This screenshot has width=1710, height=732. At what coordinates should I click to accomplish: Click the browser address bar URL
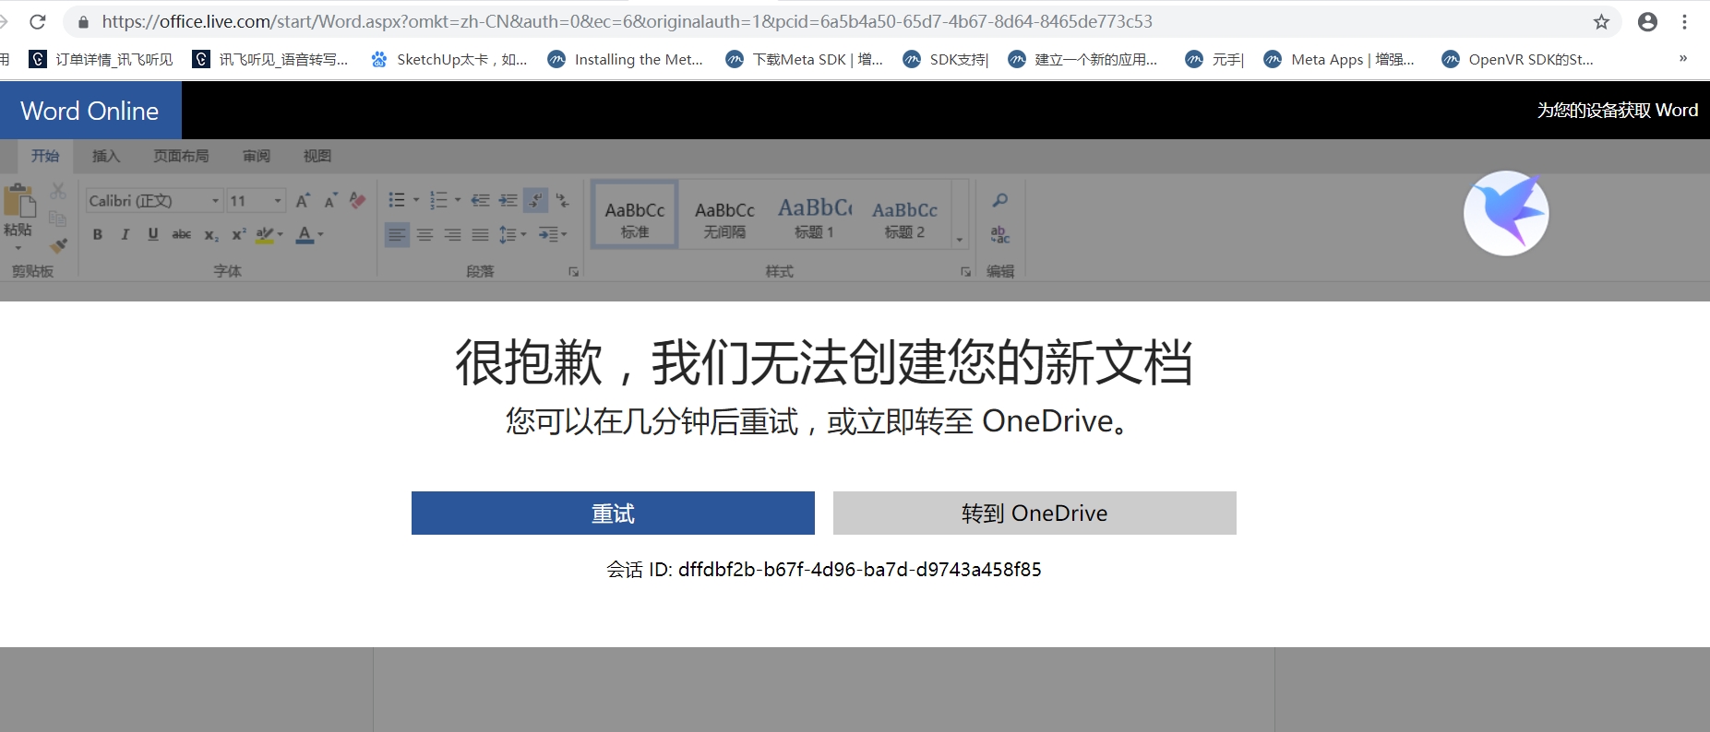(628, 21)
